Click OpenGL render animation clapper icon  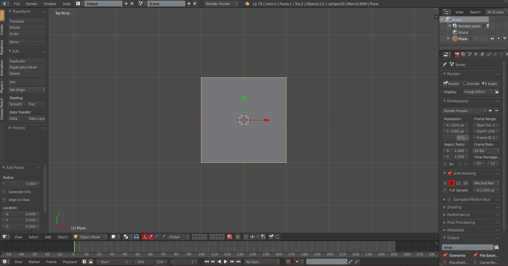point(277,237)
